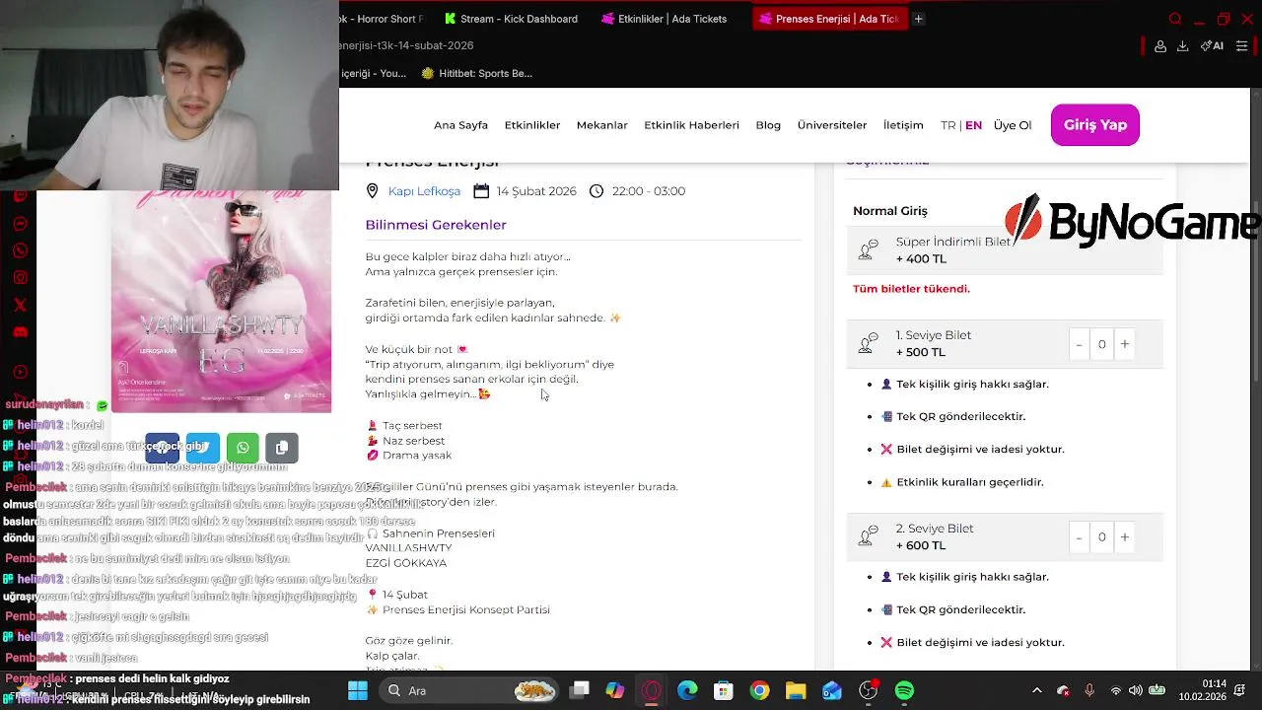The width and height of the screenshot is (1262, 710).
Task: Open Discord in the Opera sidebar
Action: (20, 331)
